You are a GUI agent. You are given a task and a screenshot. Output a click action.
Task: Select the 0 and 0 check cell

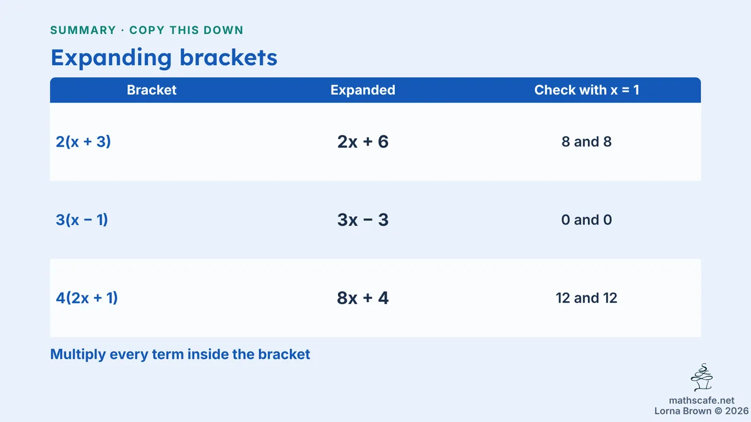click(587, 220)
